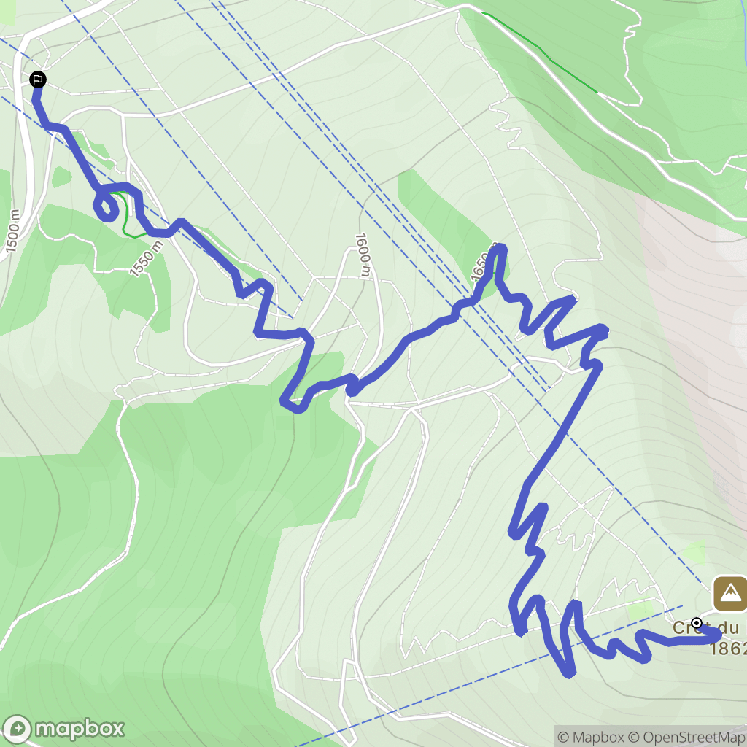This screenshot has height=747, width=747.
Task: Click the brown mountain peak icon
Action: pos(729,593)
